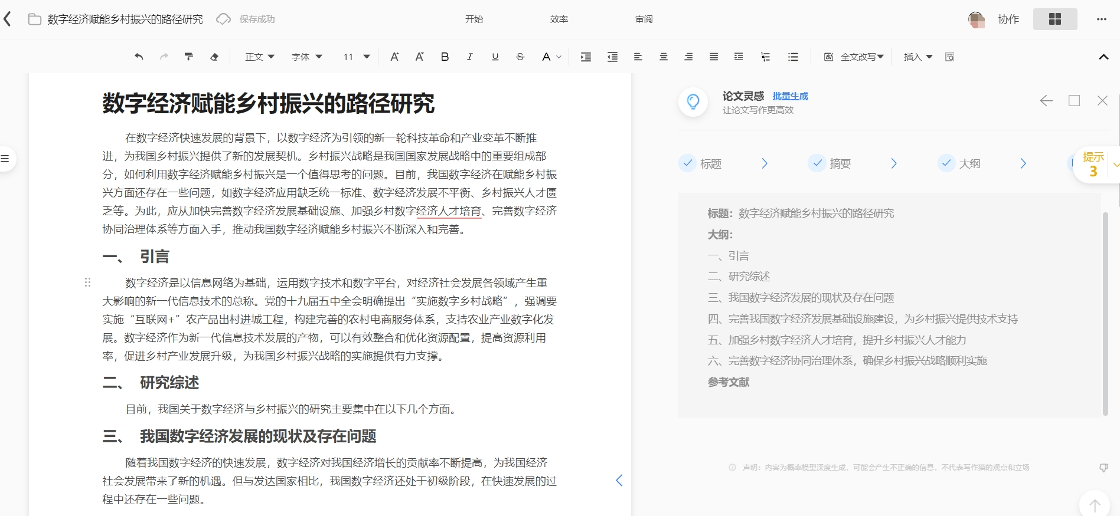Click the find in document icon

[x=950, y=57]
